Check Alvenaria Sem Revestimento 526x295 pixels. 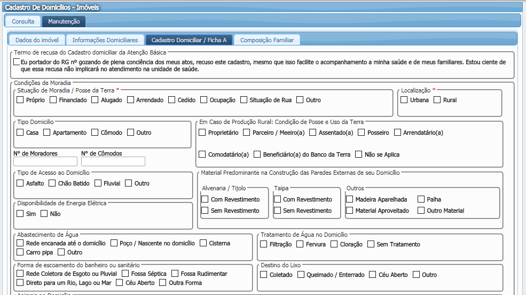[x=205, y=210]
